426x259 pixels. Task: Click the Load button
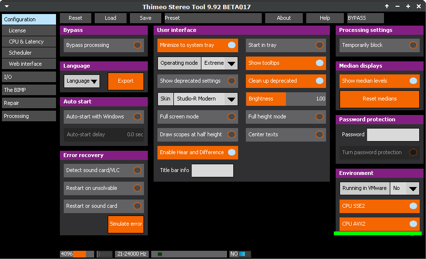pyautogui.click(x=110, y=18)
